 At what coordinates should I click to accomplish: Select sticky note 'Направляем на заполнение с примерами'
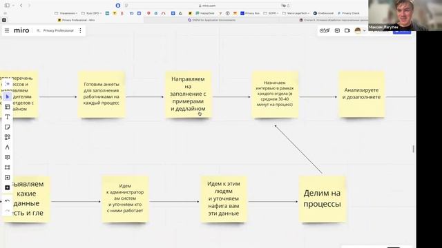point(188,94)
